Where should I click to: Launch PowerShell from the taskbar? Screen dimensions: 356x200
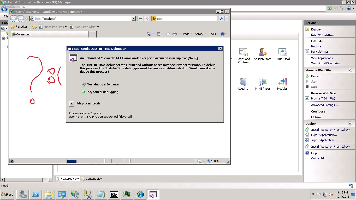[35, 195]
